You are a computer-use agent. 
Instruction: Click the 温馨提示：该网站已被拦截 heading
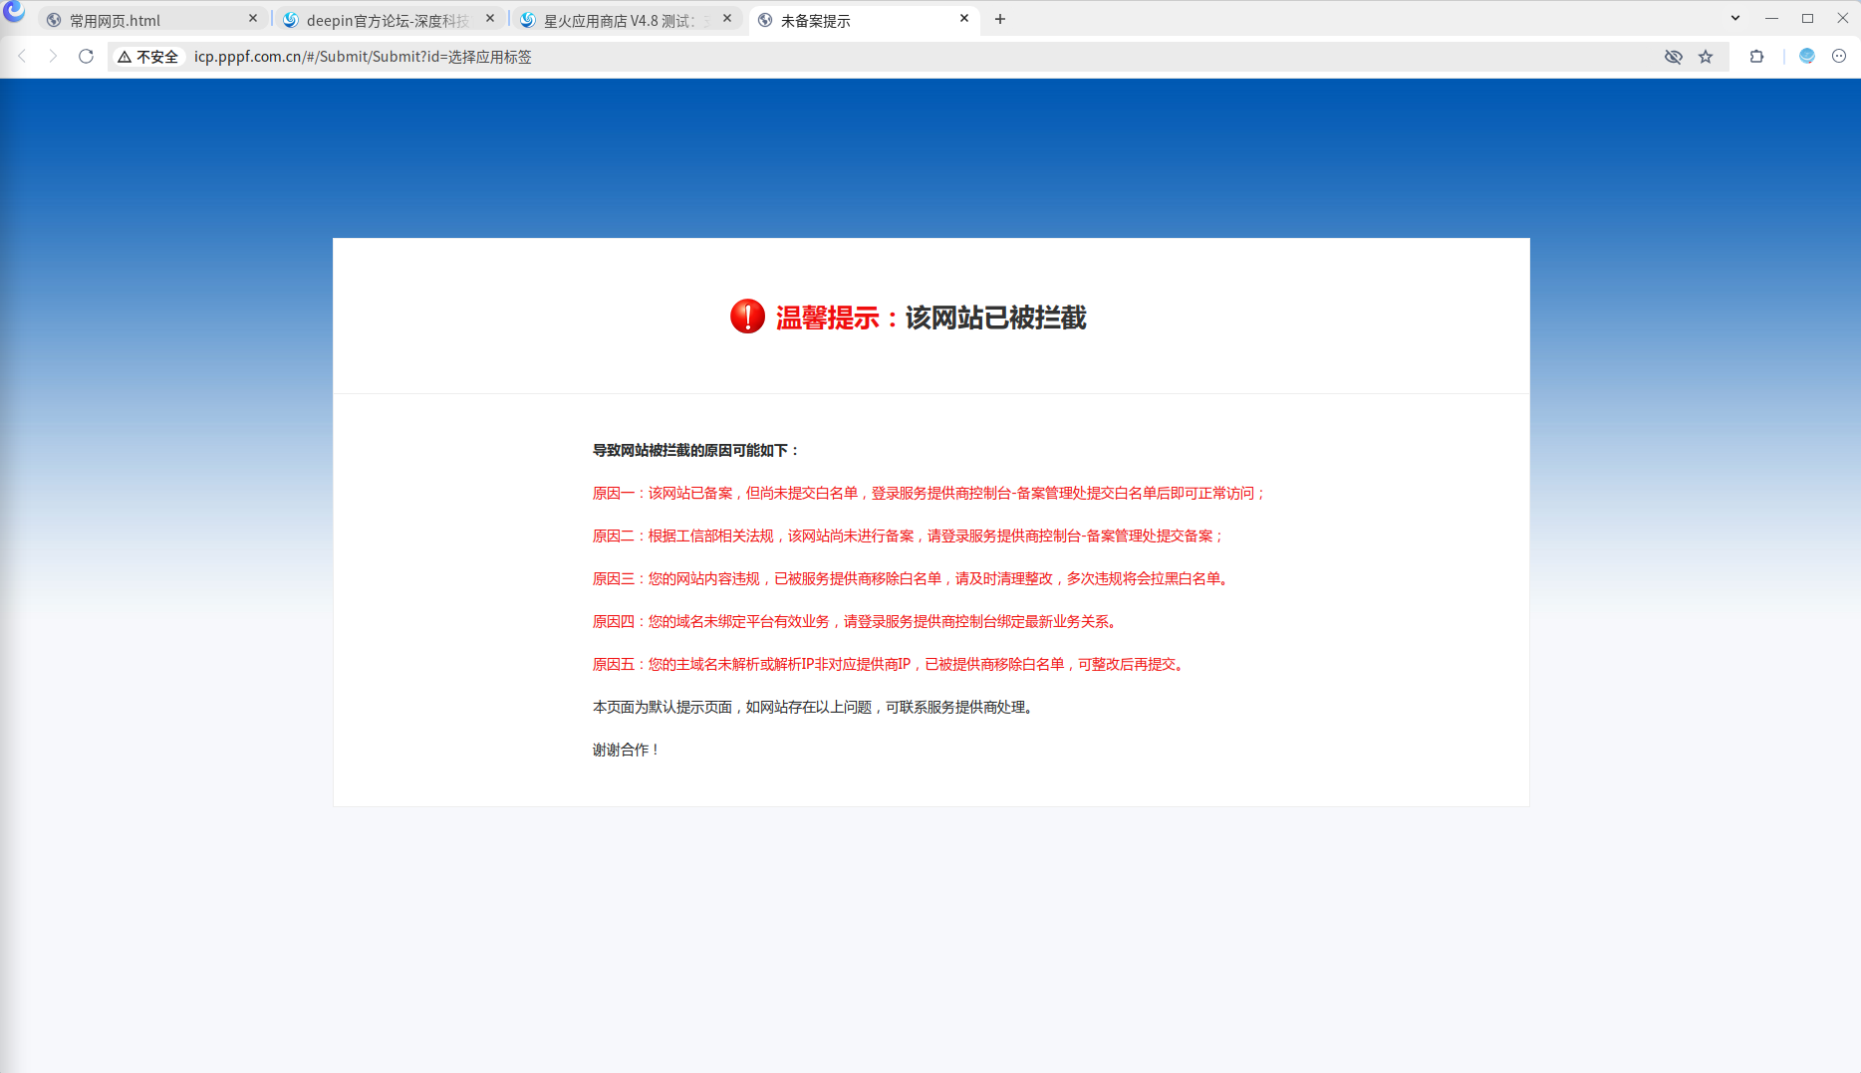coord(930,318)
